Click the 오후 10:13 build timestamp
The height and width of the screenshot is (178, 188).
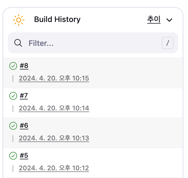54,138
